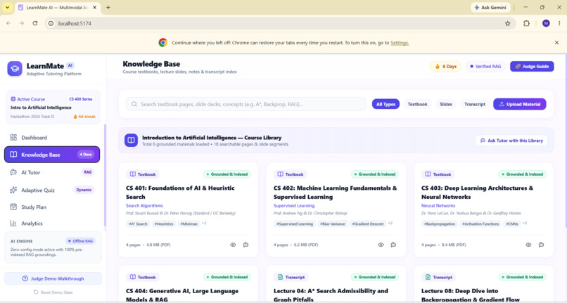Open CS 404 Generative AI card title

pyautogui.click(x=182, y=295)
